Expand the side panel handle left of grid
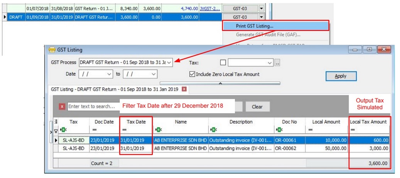Image resolution: width=400 pixels, height=178 pixels. [51, 132]
